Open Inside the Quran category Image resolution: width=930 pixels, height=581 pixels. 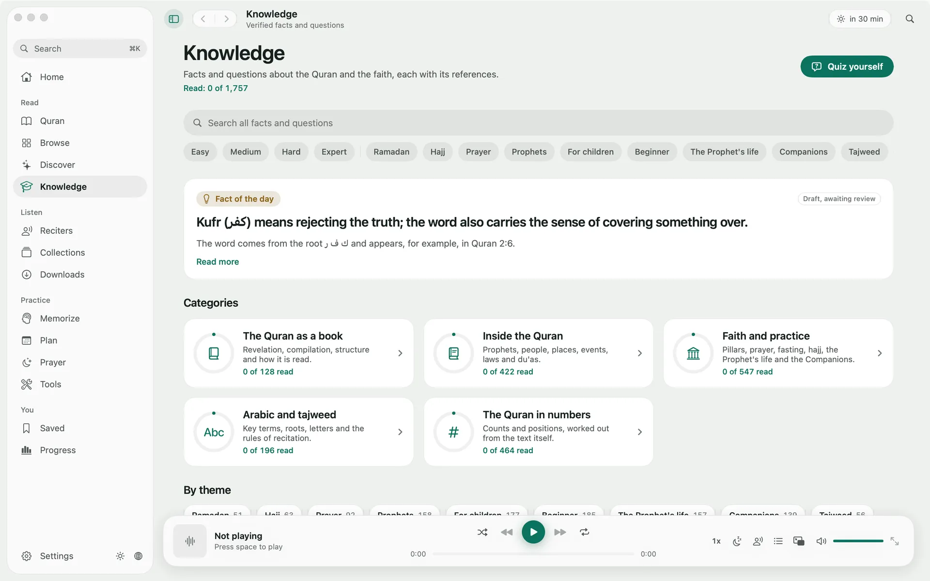pos(538,353)
